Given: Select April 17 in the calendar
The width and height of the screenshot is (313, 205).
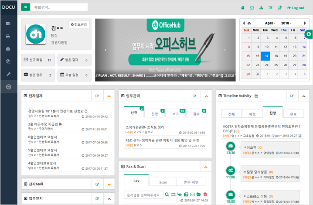Looking at the screenshot, I should click(265, 56).
